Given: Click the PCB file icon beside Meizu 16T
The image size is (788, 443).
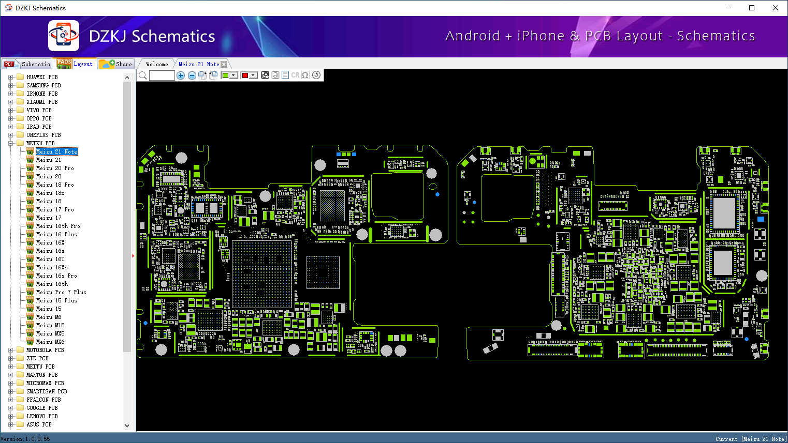Looking at the screenshot, I should [x=30, y=259].
